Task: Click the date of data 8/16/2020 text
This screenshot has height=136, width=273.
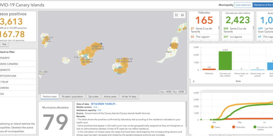Action: [103, 104]
